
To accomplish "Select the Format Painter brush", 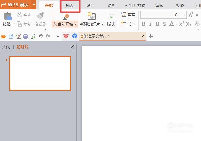I will click(x=40, y=16).
